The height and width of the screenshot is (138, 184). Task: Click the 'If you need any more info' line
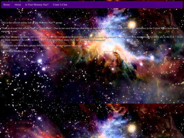tap(42, 46)
